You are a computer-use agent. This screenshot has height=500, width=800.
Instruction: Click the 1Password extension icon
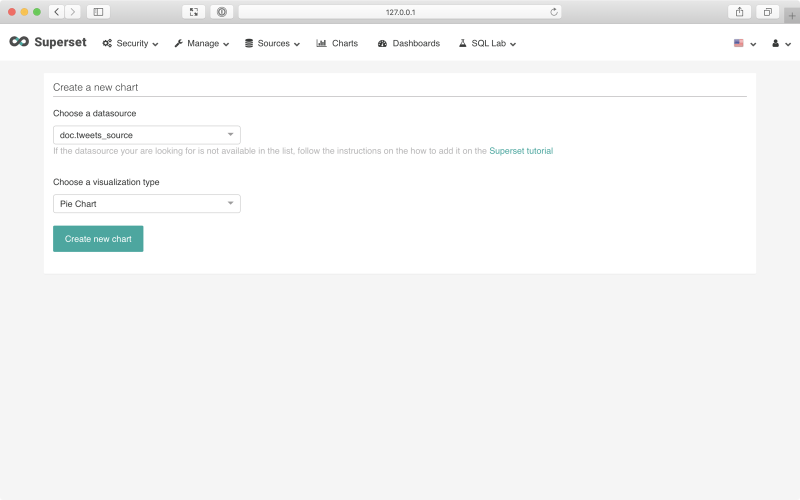pyautogui.click(x=221, y=12)
